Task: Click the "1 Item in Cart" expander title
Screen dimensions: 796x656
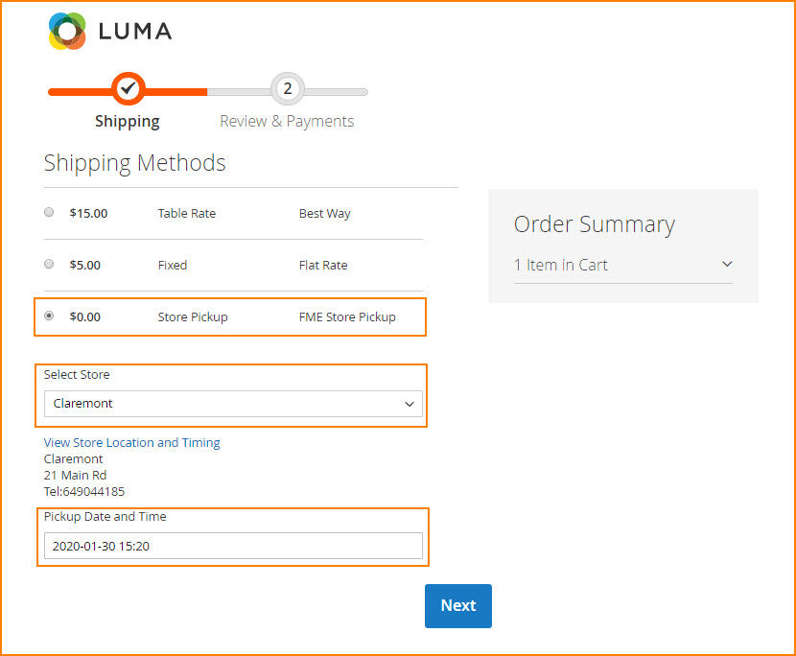Action: click(561, 266)
